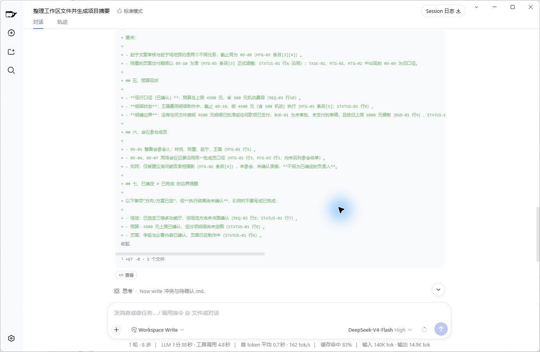Focus the message input field

tap(279, 313)
